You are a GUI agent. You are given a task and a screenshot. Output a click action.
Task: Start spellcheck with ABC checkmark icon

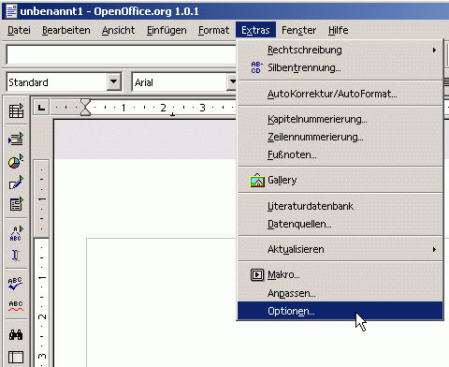click(x=16, y=284)
